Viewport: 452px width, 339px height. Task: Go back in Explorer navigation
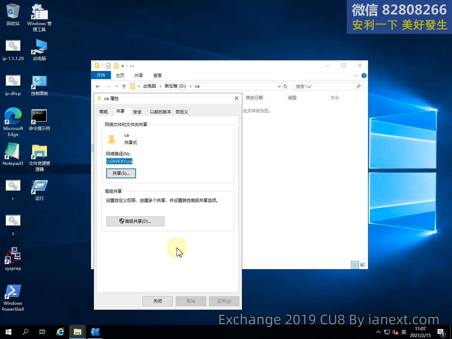pyautogui.click(x=98, y=86)
